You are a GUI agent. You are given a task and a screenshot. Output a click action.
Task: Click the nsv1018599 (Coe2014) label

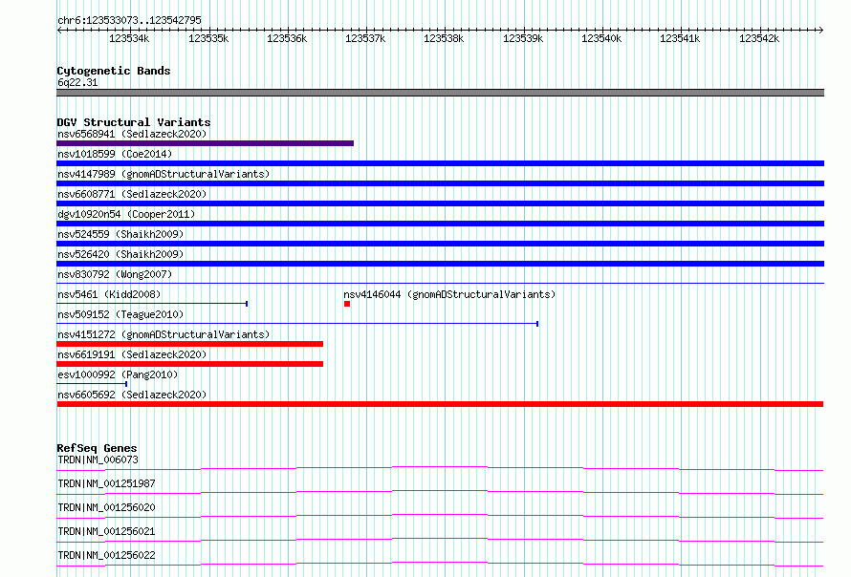(x=115, y=154)
